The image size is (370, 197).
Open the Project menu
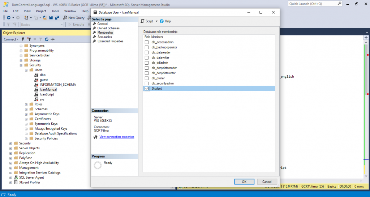coord(41,11)
